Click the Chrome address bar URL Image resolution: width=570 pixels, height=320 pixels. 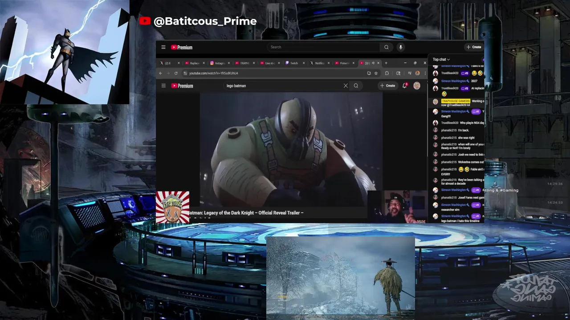pos(214,73)
